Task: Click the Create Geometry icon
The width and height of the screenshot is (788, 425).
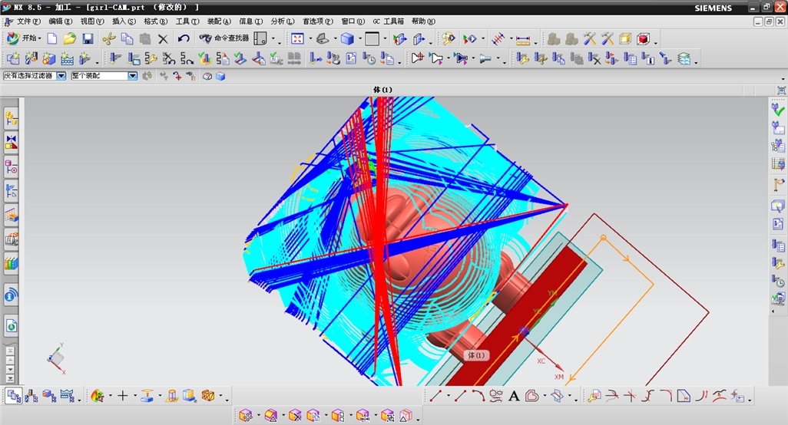Action: pyautogui.click(x=48, y=59)
